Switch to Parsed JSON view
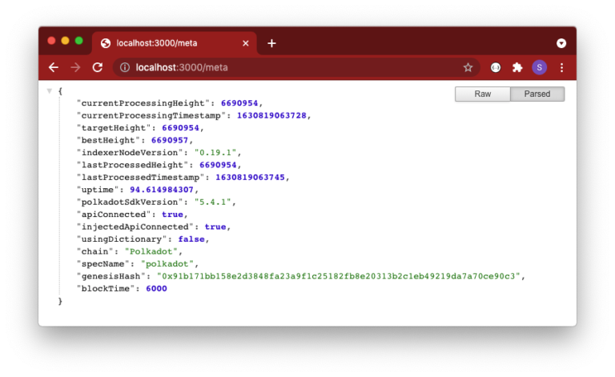 [x=537, y=94]
